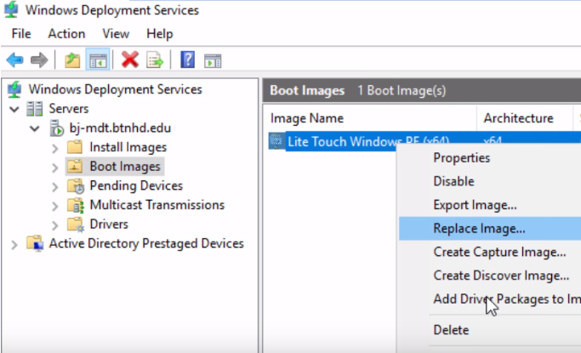
Task: Click the Servers node icon
Action: pyautogui.click(x=35, y=109)
